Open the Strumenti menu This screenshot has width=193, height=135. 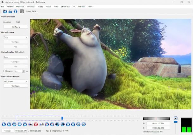(65, 6)
